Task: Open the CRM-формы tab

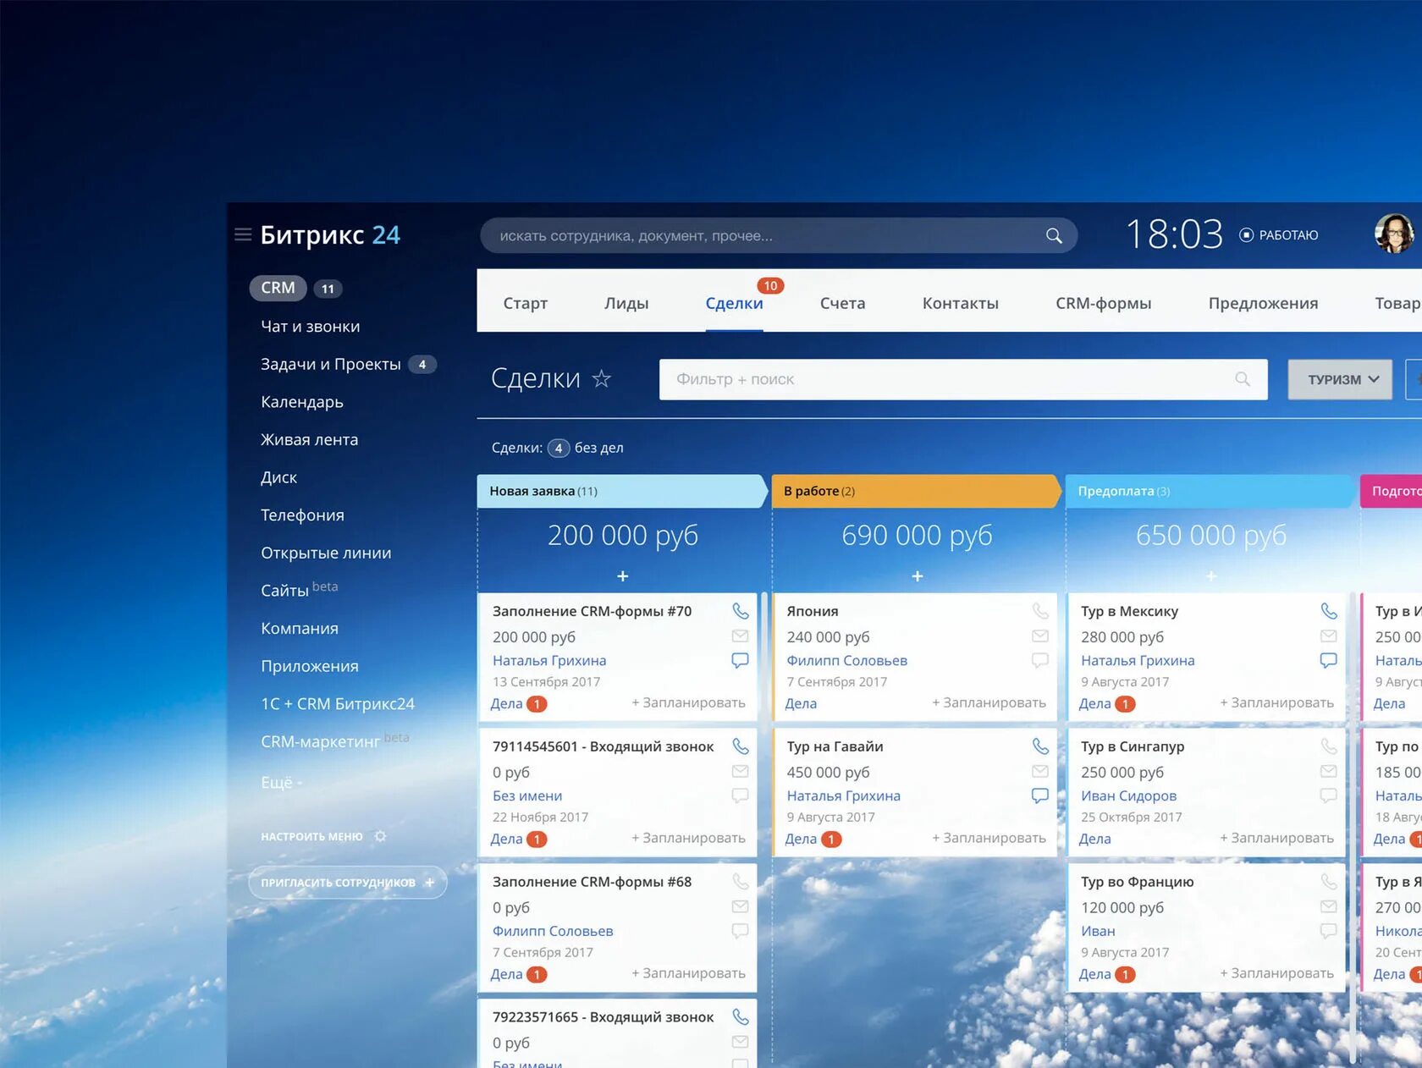Action: point(1103,303)
